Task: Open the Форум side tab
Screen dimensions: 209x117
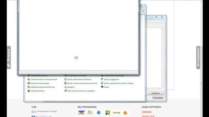Action: (x=9, y=58)
